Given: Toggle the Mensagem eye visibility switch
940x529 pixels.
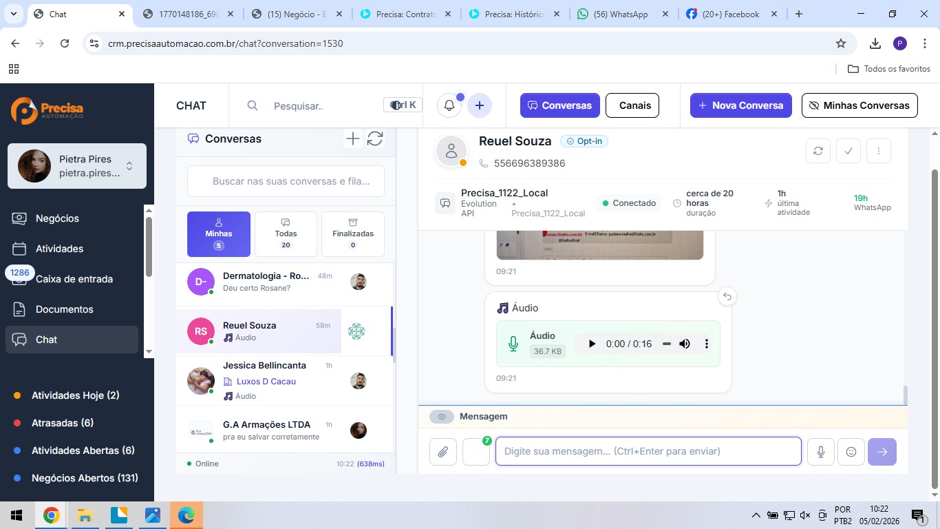Looking at the screenshot, I should click(x=442, y=417).
